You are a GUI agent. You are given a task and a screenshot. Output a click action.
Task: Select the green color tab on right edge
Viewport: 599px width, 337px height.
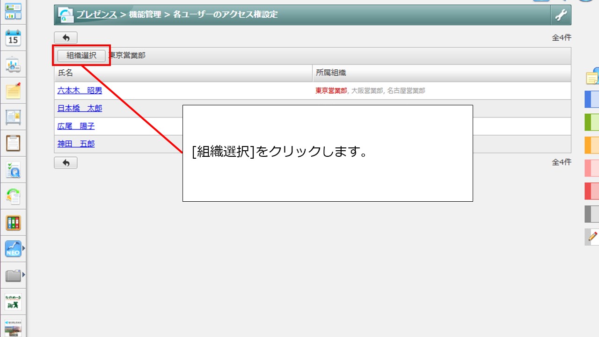(x=592, y=122)
